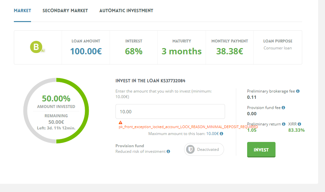
Task: Click the 3 months maturity value
Action: (181, 51)
